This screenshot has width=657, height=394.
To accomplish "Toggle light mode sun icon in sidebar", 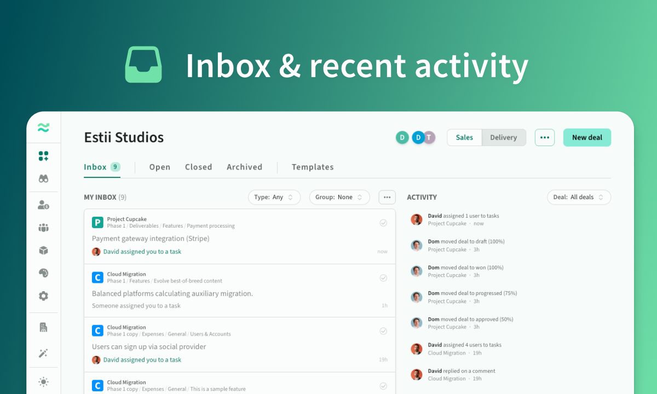I will (x=43, y=381).
